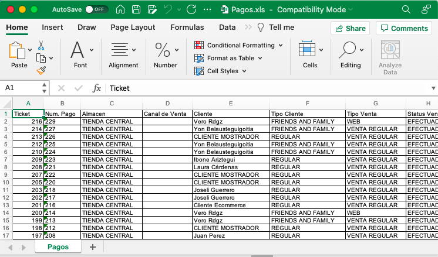Open the Home icon in title bar

pyautogui.click(x=120, y=9)
